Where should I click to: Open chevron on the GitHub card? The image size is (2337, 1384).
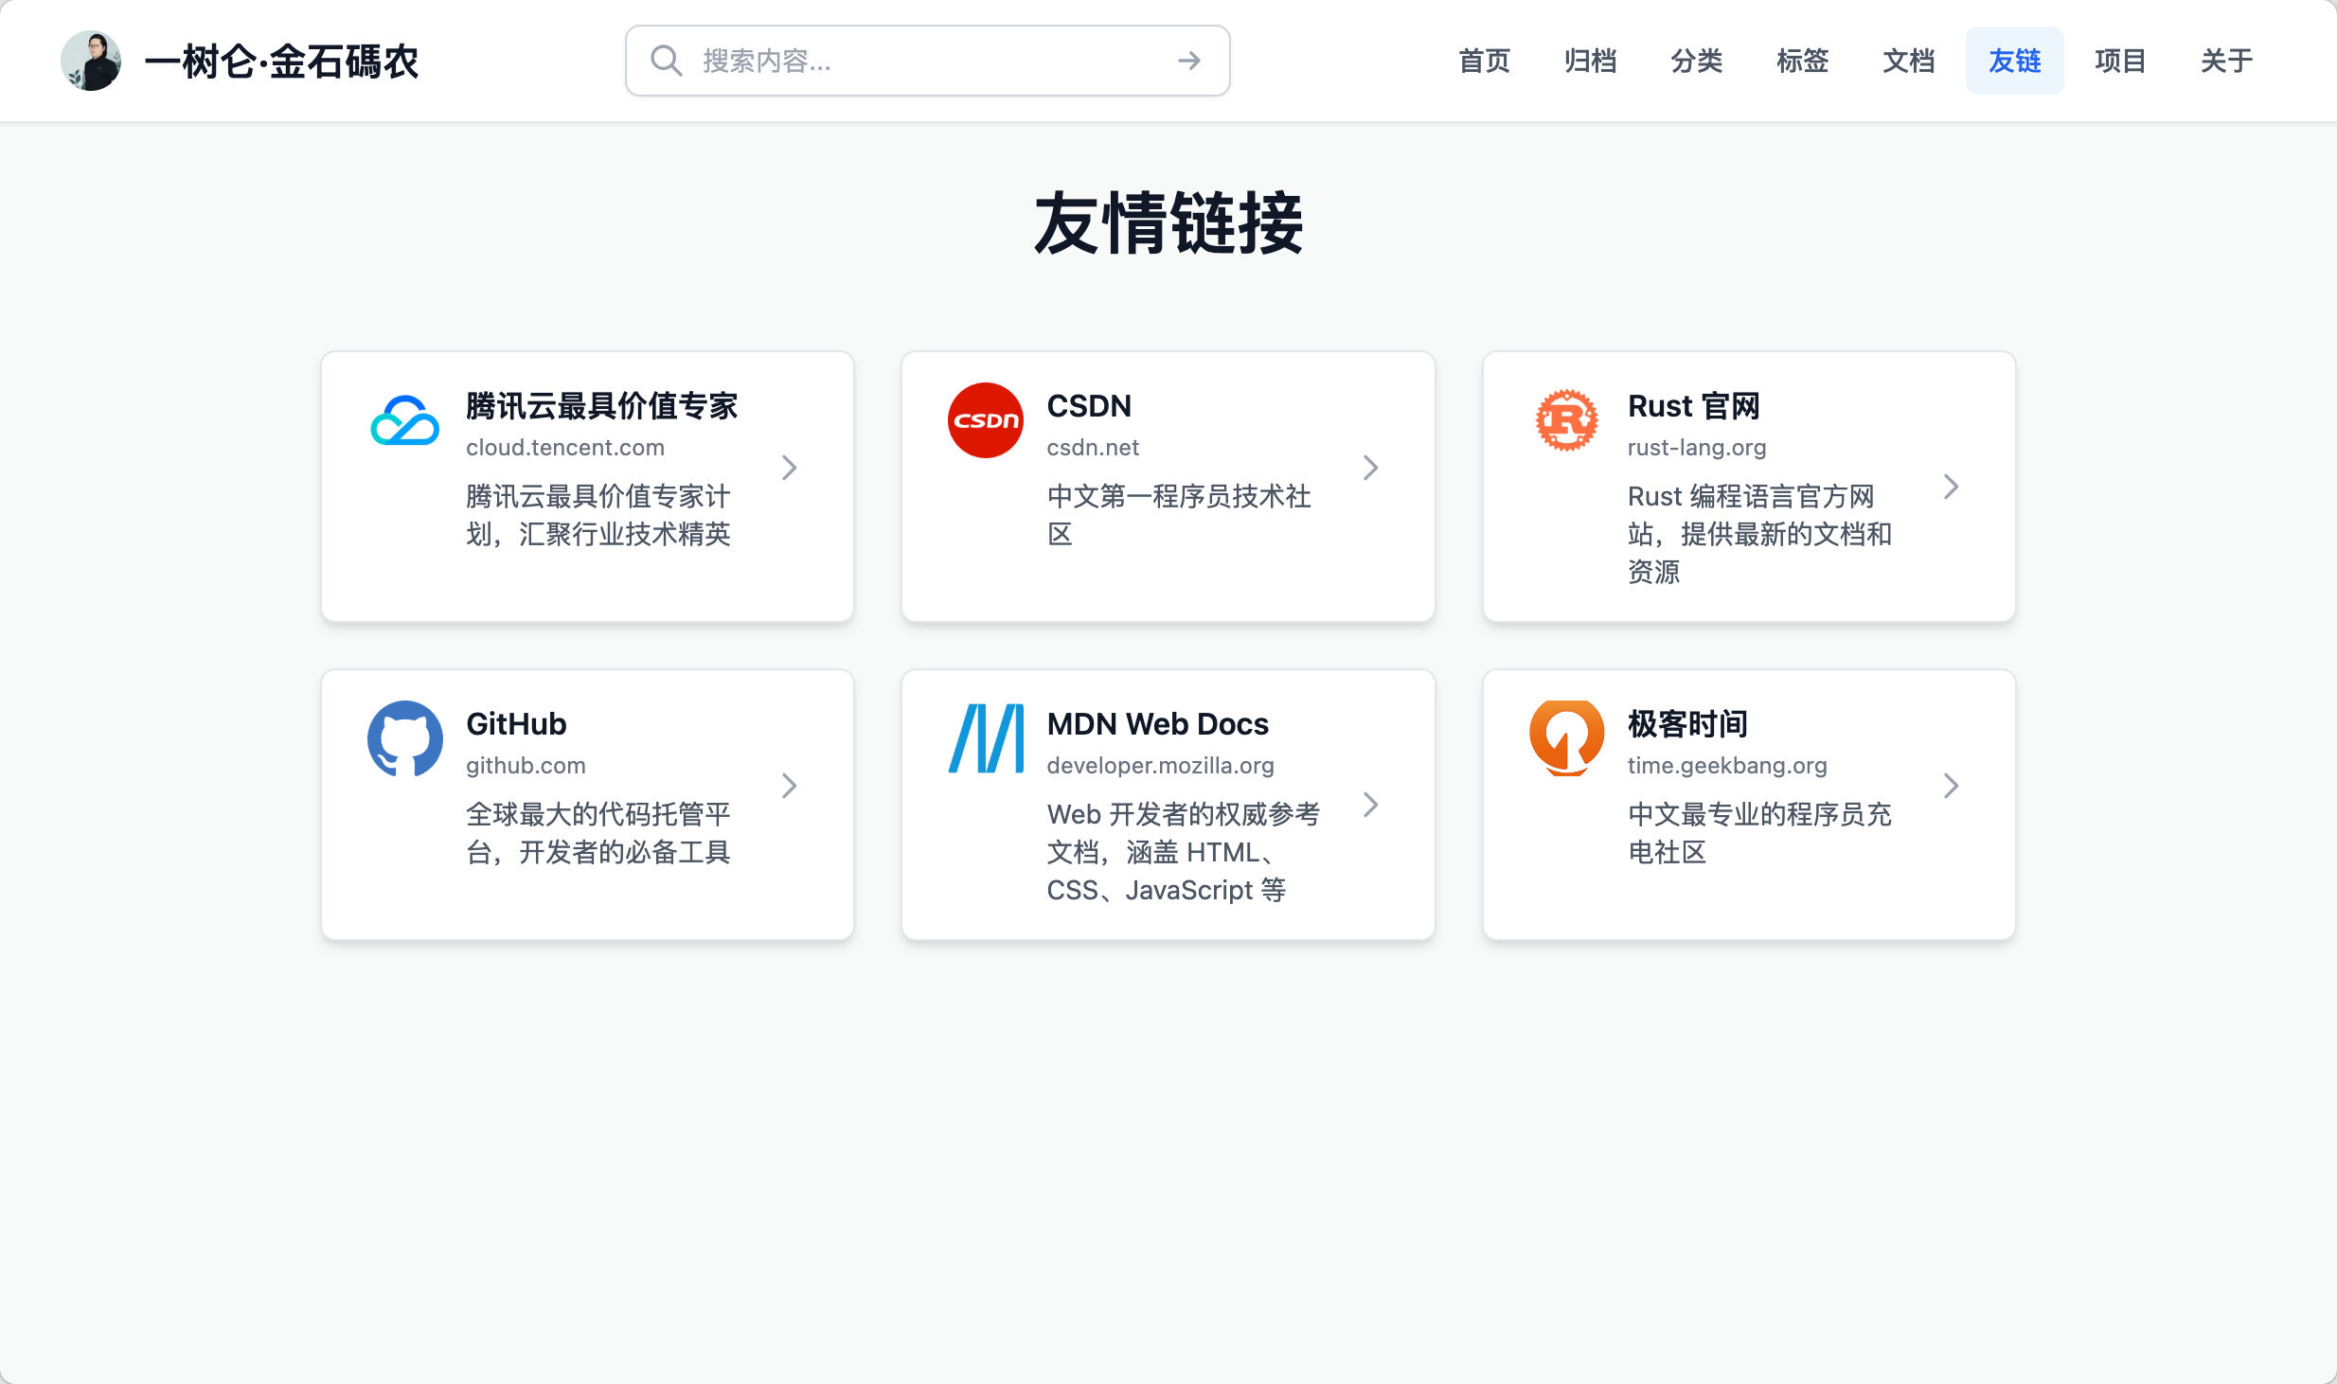(x=790, y=786)
